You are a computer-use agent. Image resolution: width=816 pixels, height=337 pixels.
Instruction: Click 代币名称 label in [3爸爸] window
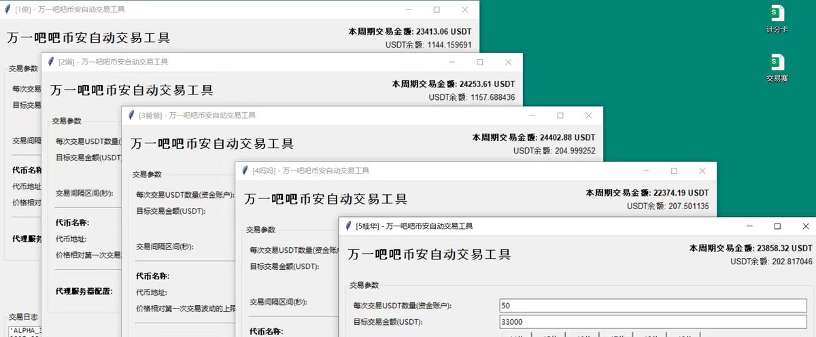pyautogui.click(x=152, y=277)
